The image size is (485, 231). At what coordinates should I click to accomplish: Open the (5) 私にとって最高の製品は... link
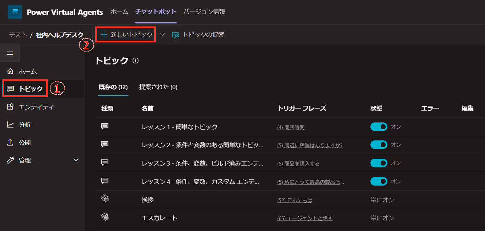(310, 182)
